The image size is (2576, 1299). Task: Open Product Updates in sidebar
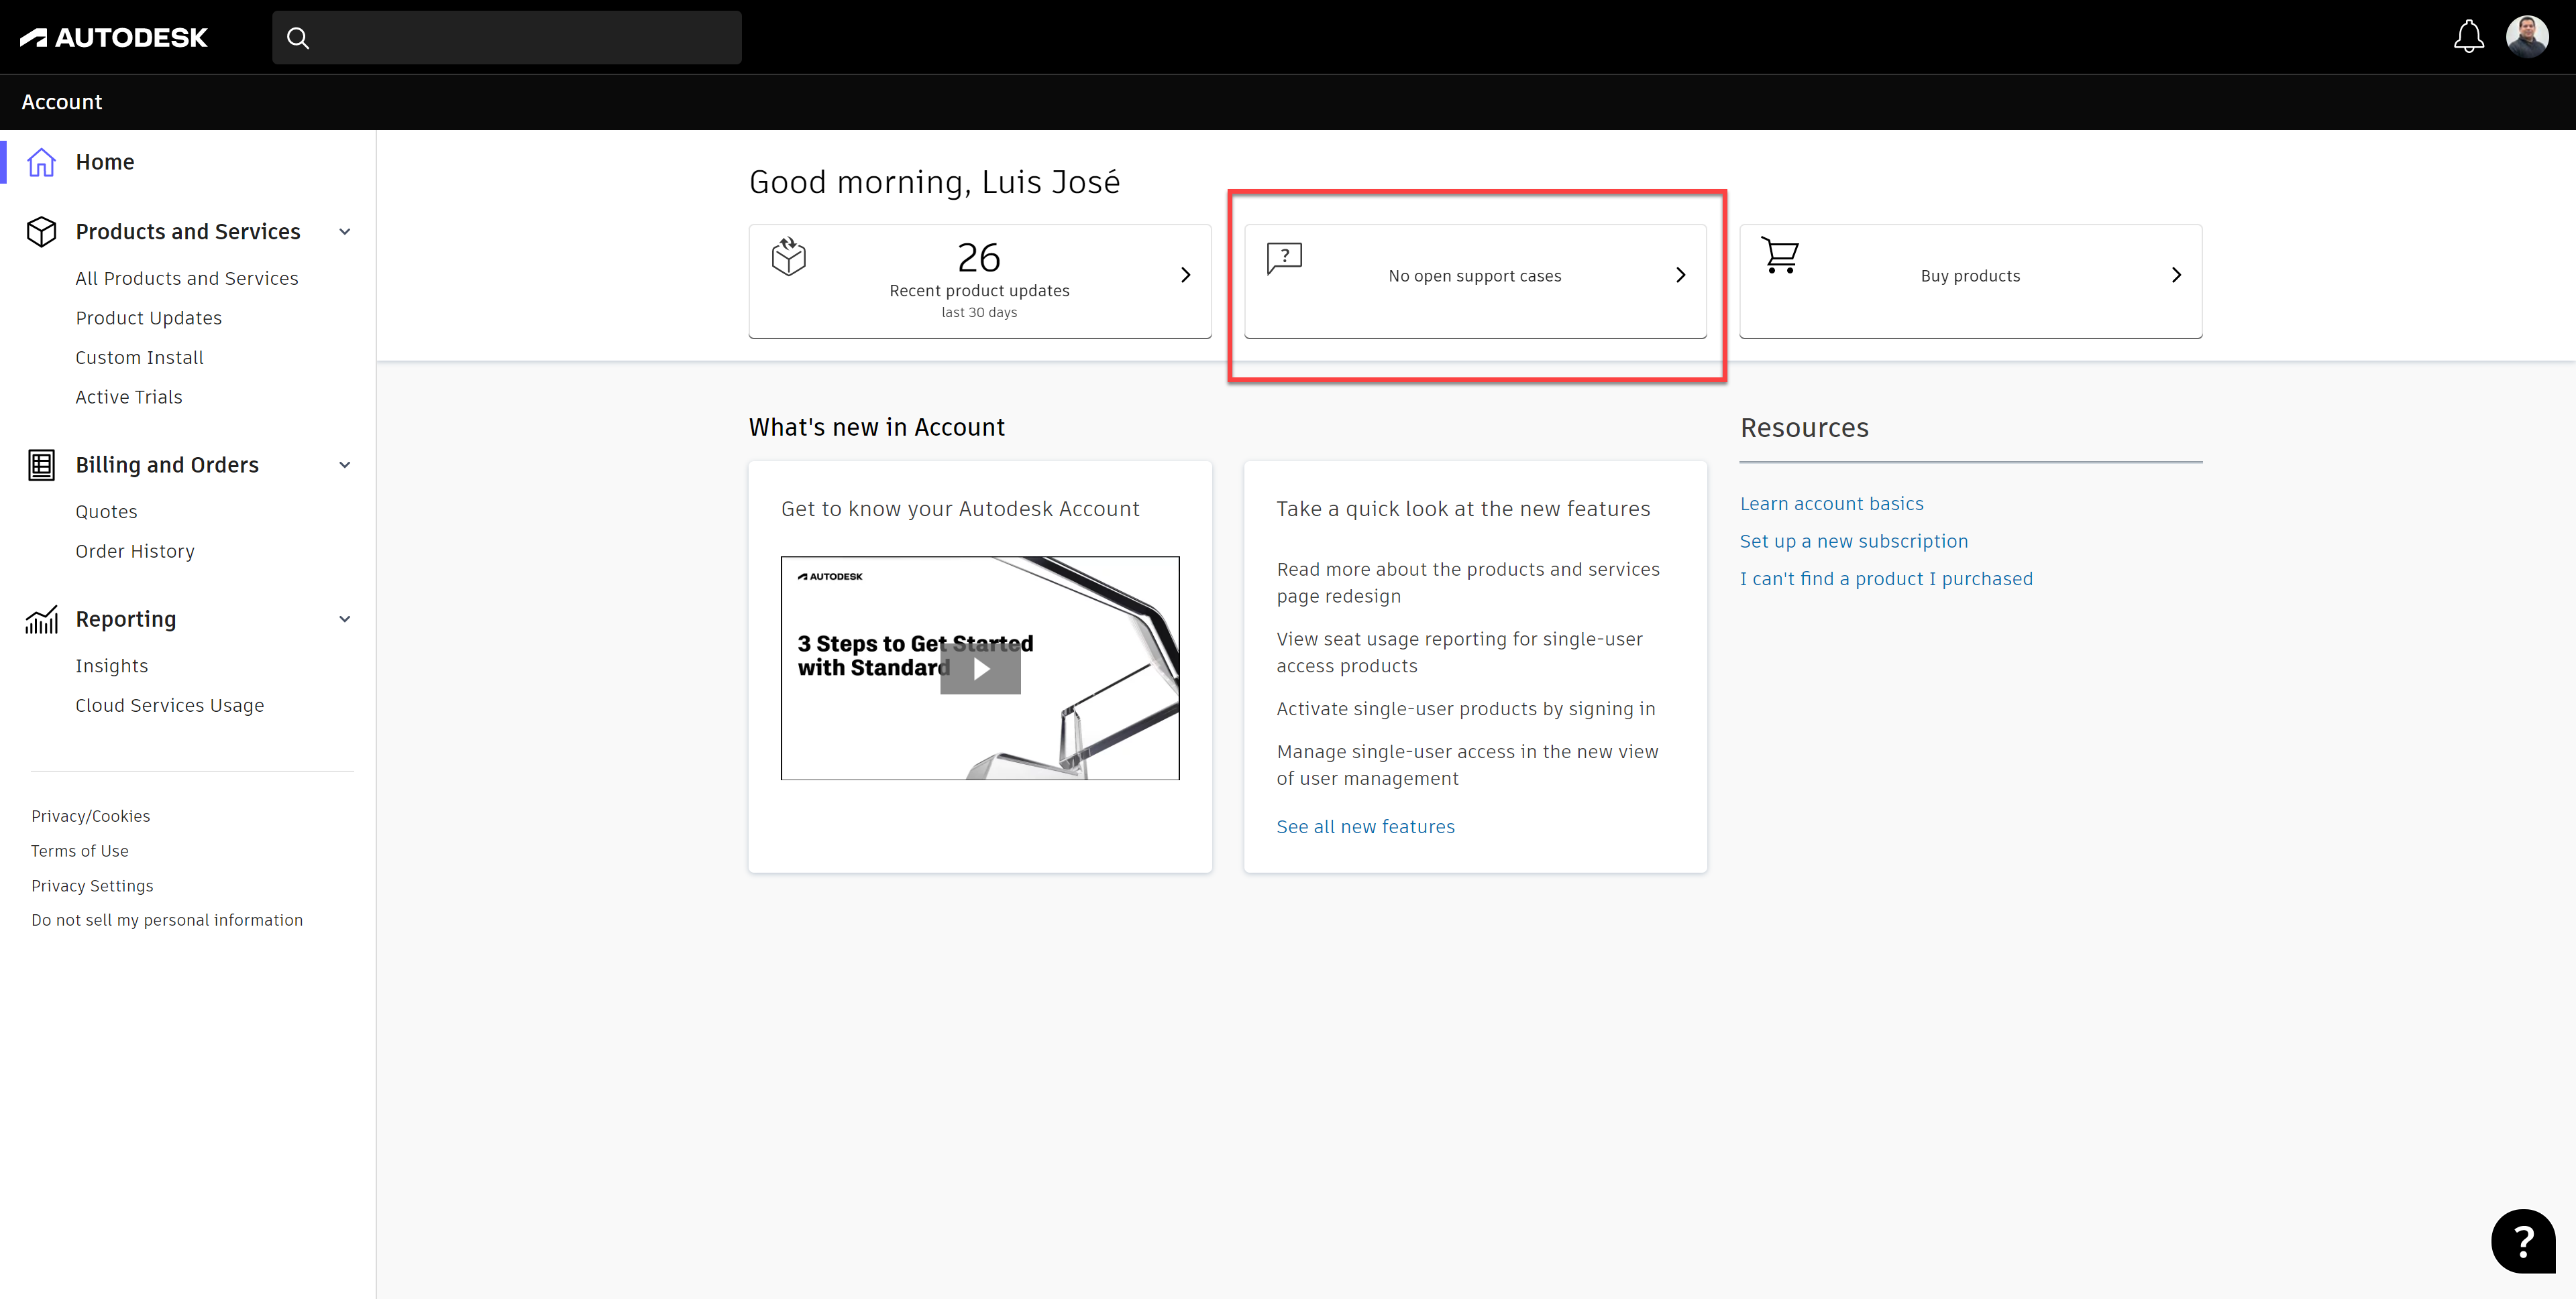(149, 318)
